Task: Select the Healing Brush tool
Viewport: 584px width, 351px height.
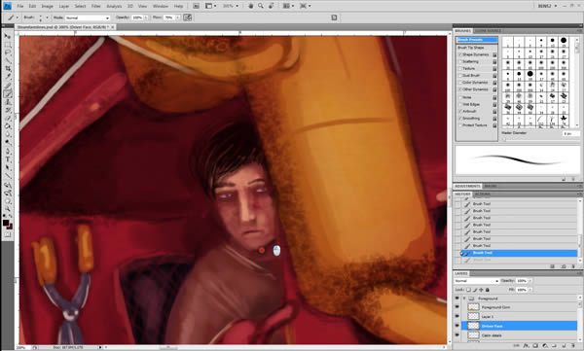Action: (x=7, y=86)
